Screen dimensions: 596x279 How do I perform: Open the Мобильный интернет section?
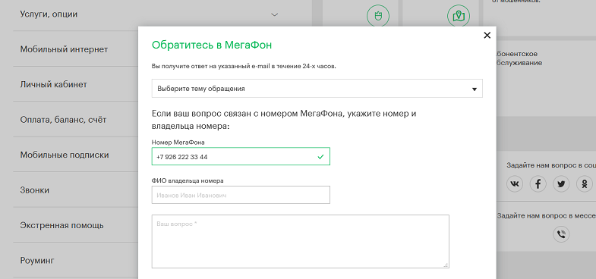(x=64, y=49)
